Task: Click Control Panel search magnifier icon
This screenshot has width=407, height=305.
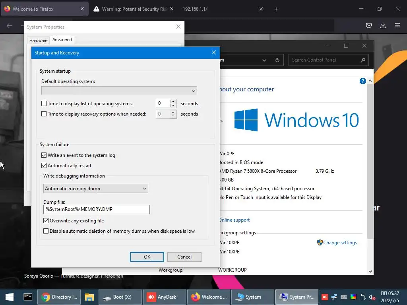Action: pos(363,60)
